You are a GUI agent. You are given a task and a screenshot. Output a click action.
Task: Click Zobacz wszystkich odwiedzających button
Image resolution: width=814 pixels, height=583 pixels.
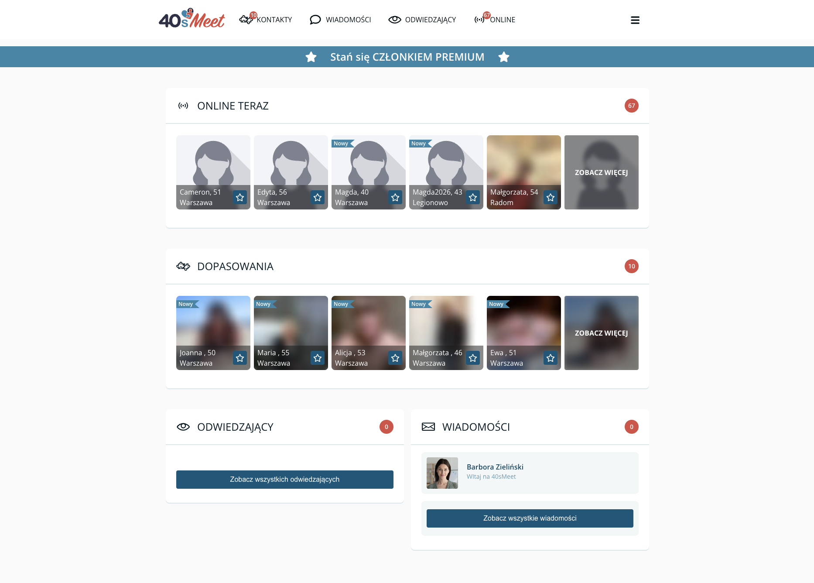pyautogui.click(x=285, y=480)
